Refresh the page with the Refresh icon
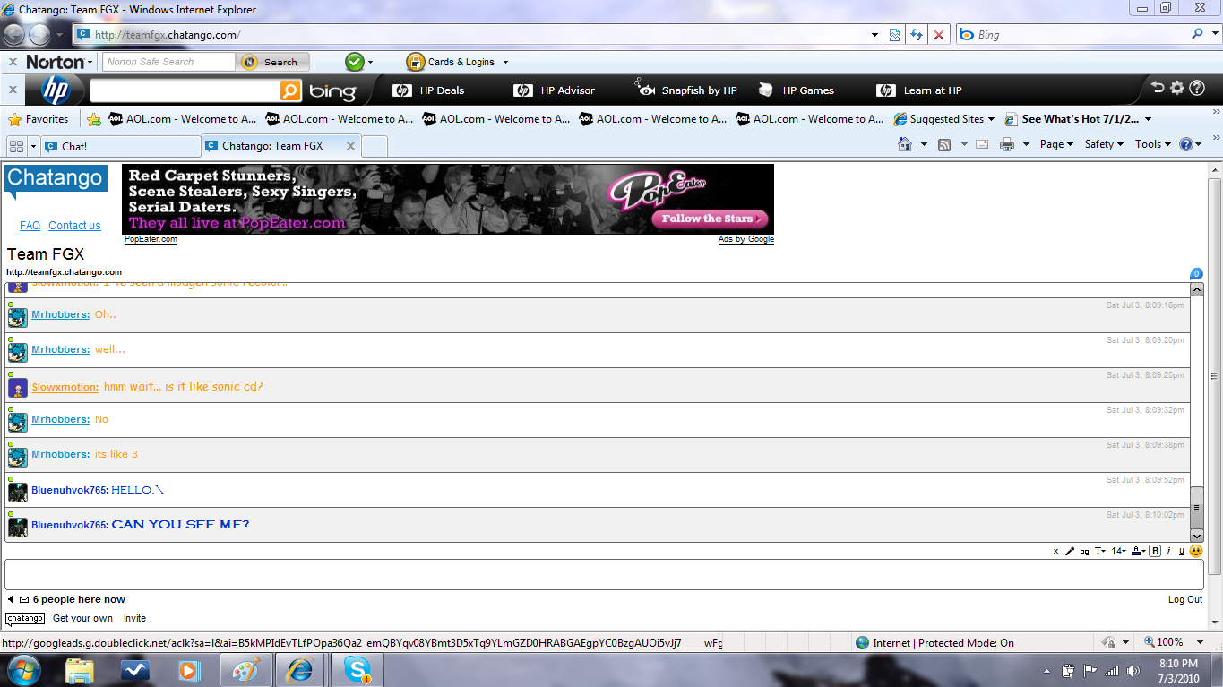The image size is (1223, 687). click(917, 35)
